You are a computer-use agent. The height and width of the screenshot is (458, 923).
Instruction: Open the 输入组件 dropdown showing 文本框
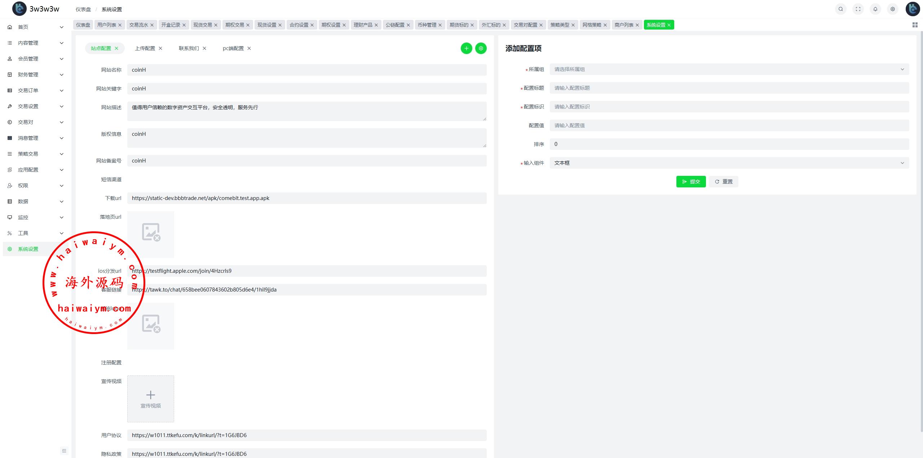729,163
